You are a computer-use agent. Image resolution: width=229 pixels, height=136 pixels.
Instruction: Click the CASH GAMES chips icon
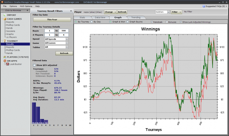tap(5, 19)
